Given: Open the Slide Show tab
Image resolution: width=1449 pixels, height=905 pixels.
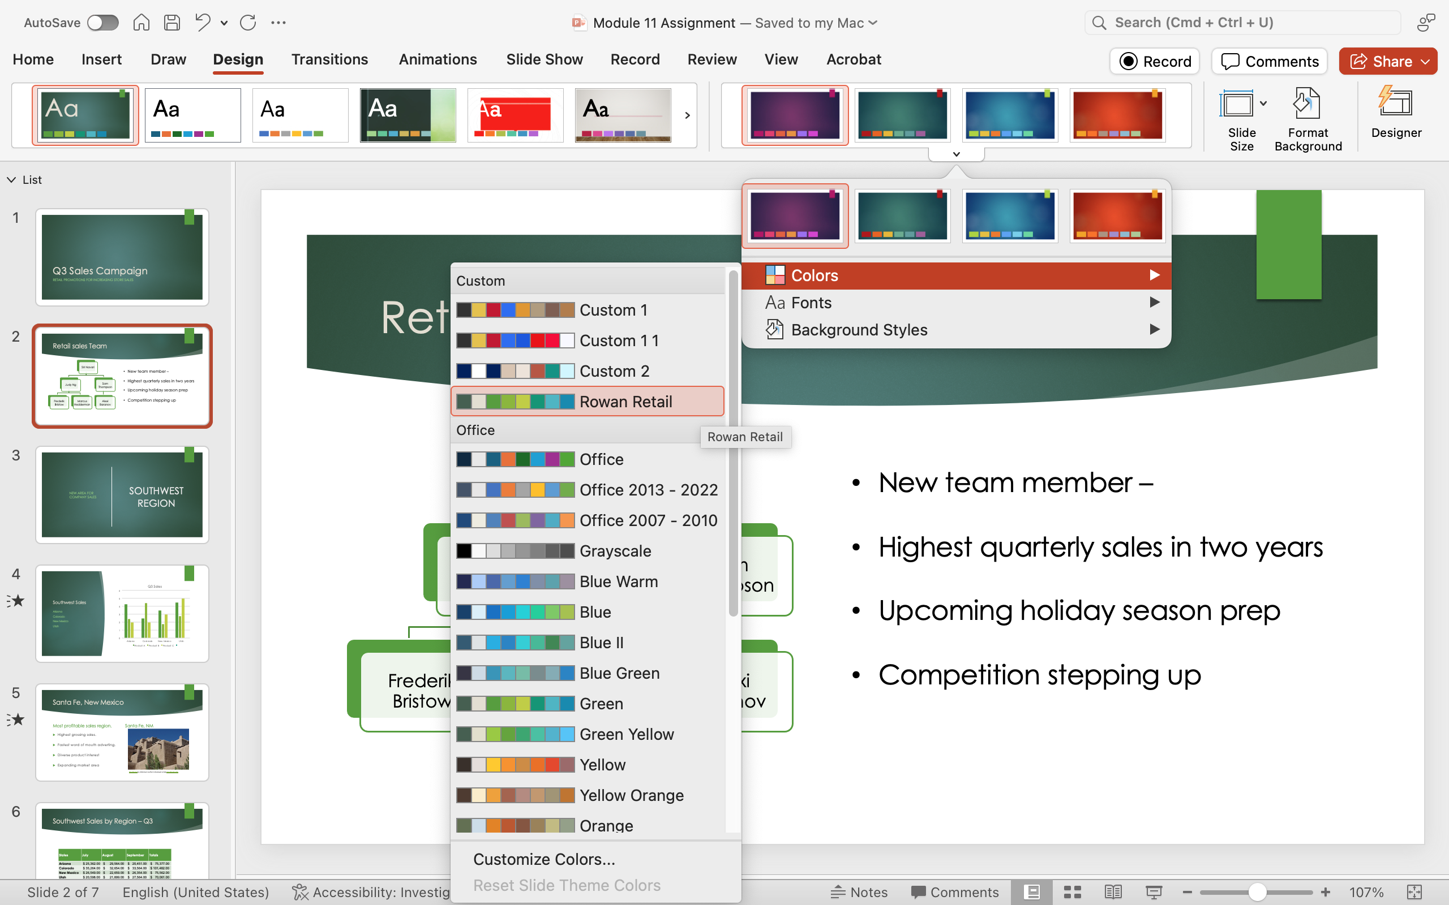Looking at the screenshot, I should coord(545,59).
